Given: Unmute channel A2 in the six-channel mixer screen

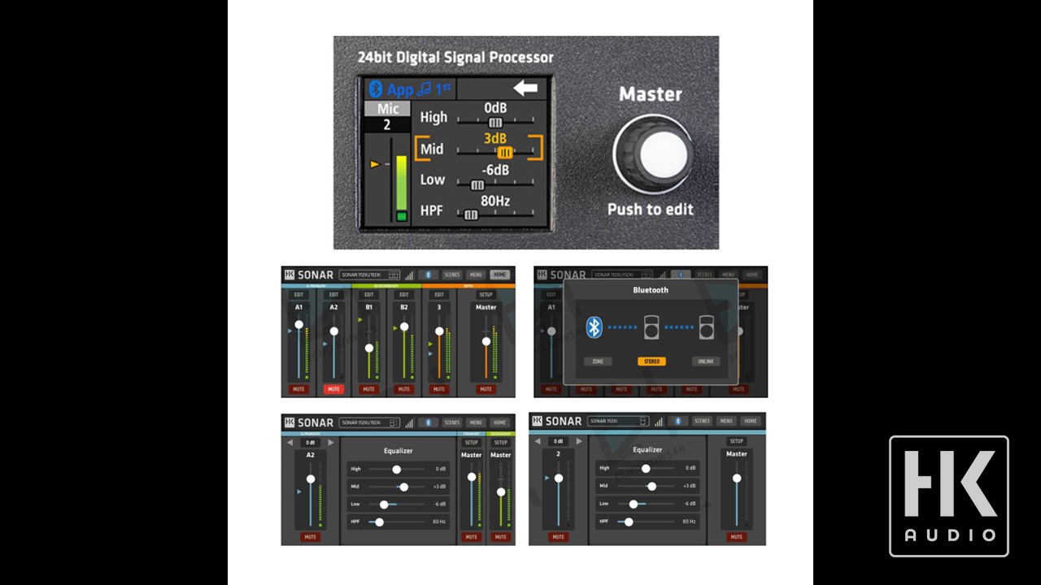Looking at the screenshot, I should pyautogui.click(x=333, y=389).
